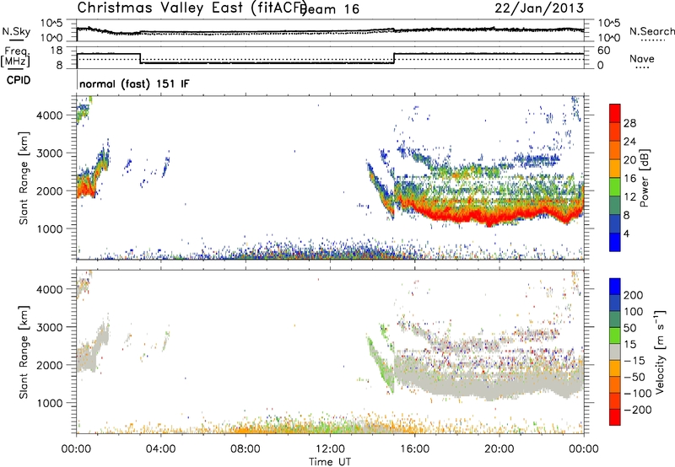Click the '200' velocity colorbar label
675x467 pixels.
tap(634, 295)
